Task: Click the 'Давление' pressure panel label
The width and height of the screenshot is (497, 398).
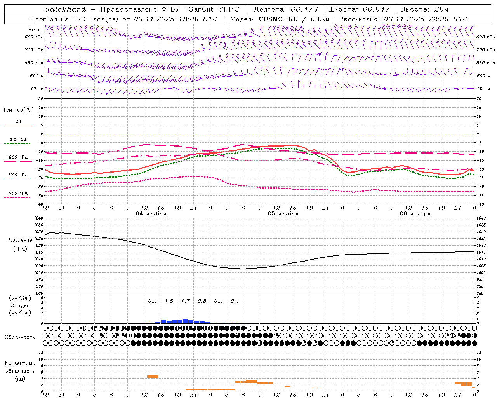Action: 20,240
